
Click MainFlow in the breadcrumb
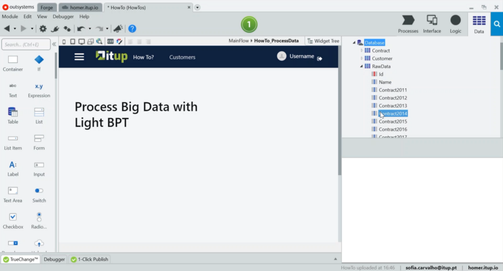[238, 41]
